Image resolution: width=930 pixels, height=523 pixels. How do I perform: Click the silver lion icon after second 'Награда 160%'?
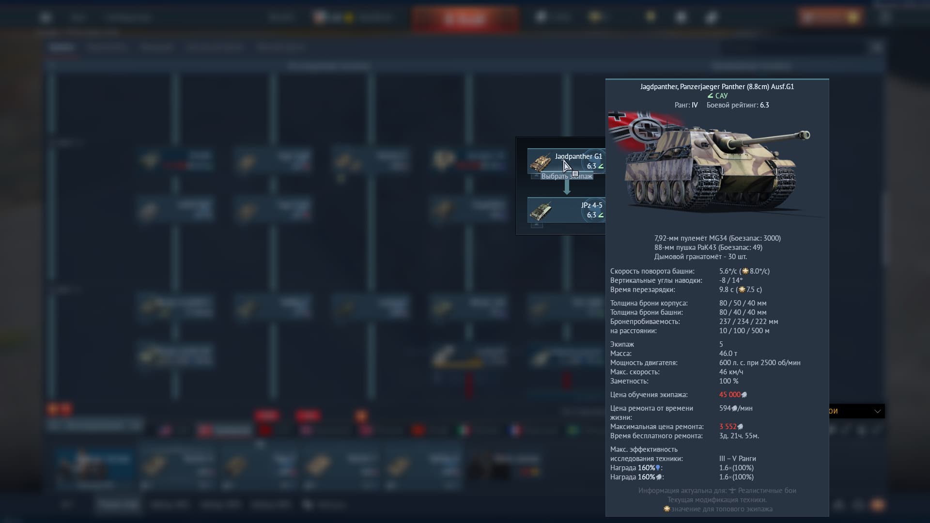(x=658, y=477)
